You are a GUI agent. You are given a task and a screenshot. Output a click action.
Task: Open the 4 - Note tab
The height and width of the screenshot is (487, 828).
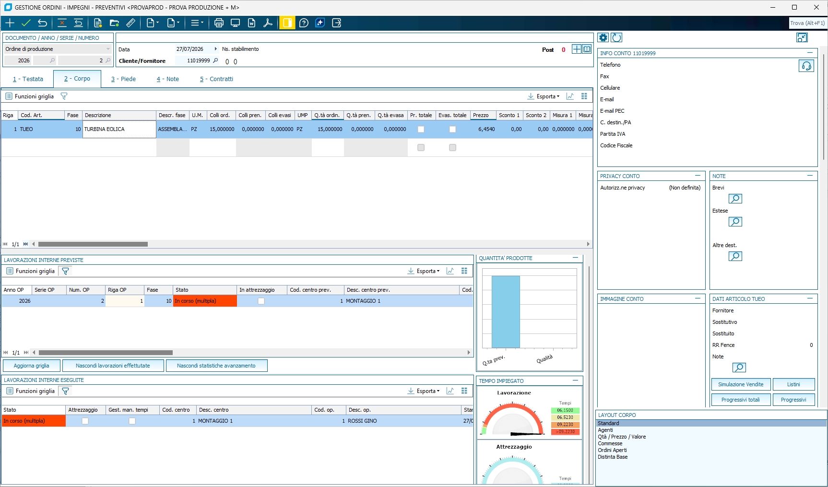click(167, 79)
